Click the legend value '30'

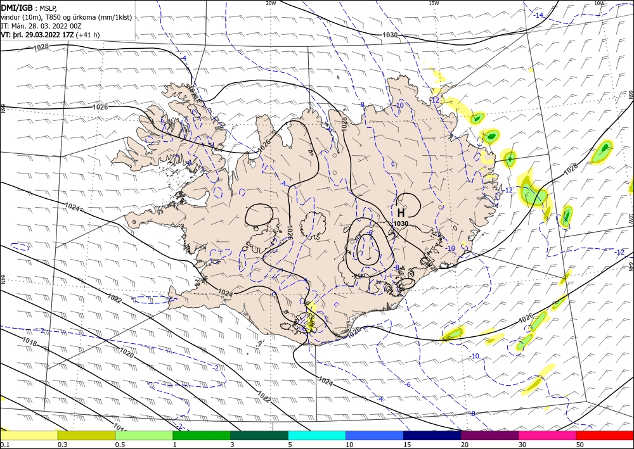click(522, 445)
